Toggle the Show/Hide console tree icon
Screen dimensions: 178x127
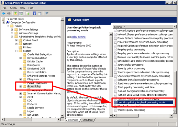[21, 14]
